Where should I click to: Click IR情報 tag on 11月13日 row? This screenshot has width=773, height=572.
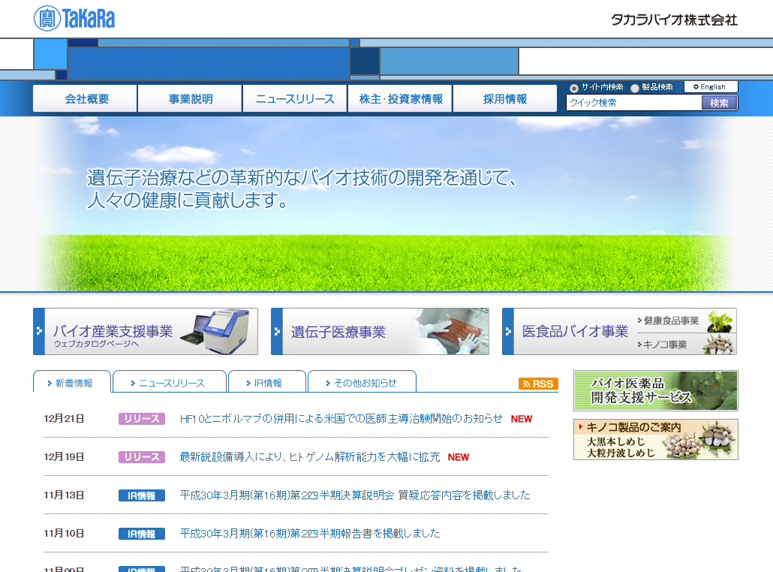point(142,495)
